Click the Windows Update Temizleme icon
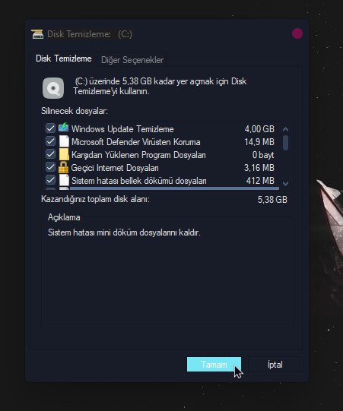343x411 pixels. click(64, 128)
